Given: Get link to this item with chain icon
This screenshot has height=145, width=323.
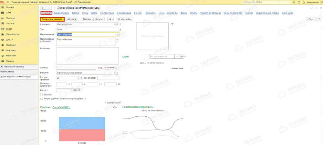Looking at the screenshot, I should pyautogui.click(x=312, y=8).
